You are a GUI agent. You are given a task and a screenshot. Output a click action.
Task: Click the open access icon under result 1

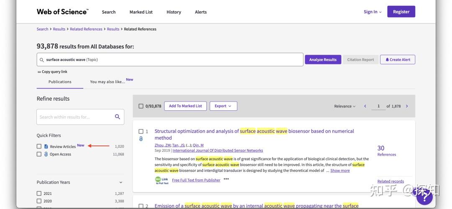click(x=141, y=139)
